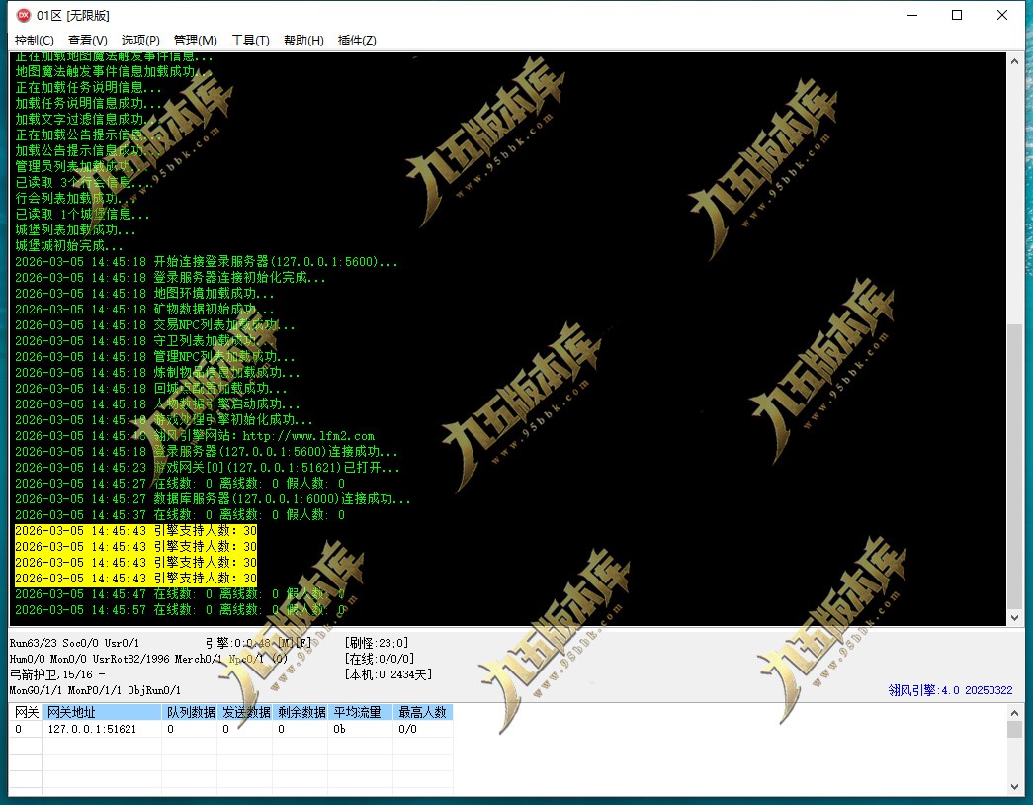Click the gateway list scroll down arrow
The image size is (1033, 805).
pos(1014,787)
